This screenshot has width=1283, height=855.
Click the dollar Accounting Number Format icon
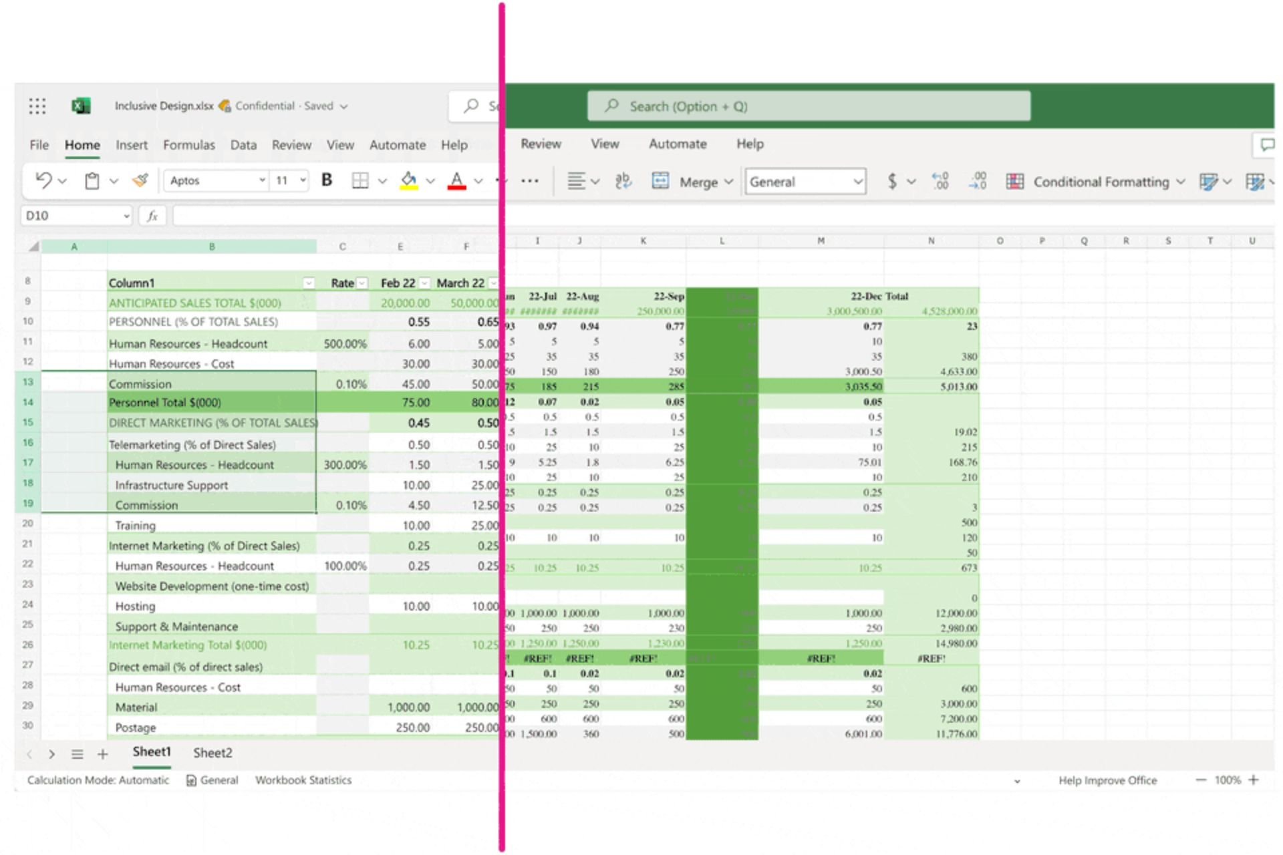(892, 181)
